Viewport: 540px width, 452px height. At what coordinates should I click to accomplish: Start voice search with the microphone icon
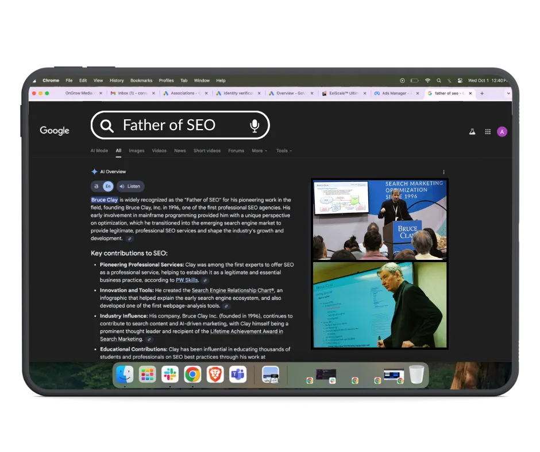coord(254,126)
